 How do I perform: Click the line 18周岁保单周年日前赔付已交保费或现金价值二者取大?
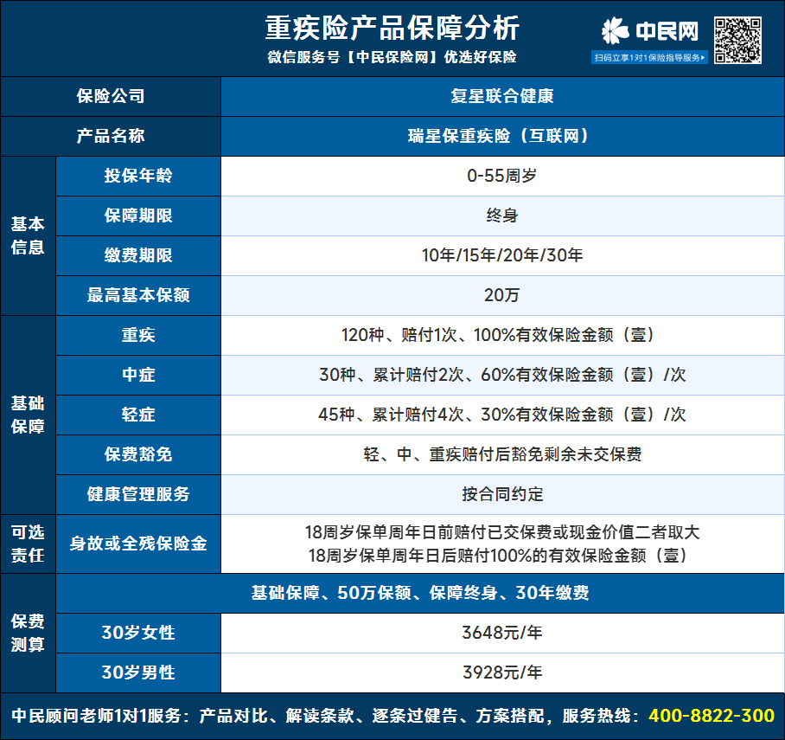click(502, 532)
